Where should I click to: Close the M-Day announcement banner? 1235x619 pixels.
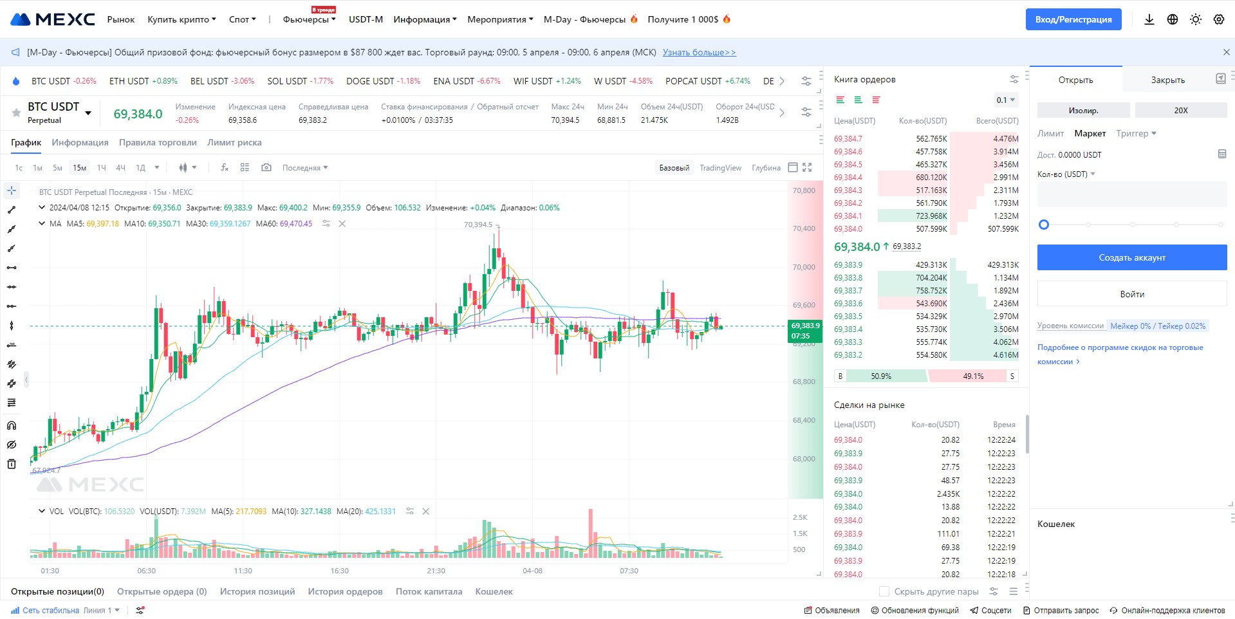click(x=1226, y=52)
